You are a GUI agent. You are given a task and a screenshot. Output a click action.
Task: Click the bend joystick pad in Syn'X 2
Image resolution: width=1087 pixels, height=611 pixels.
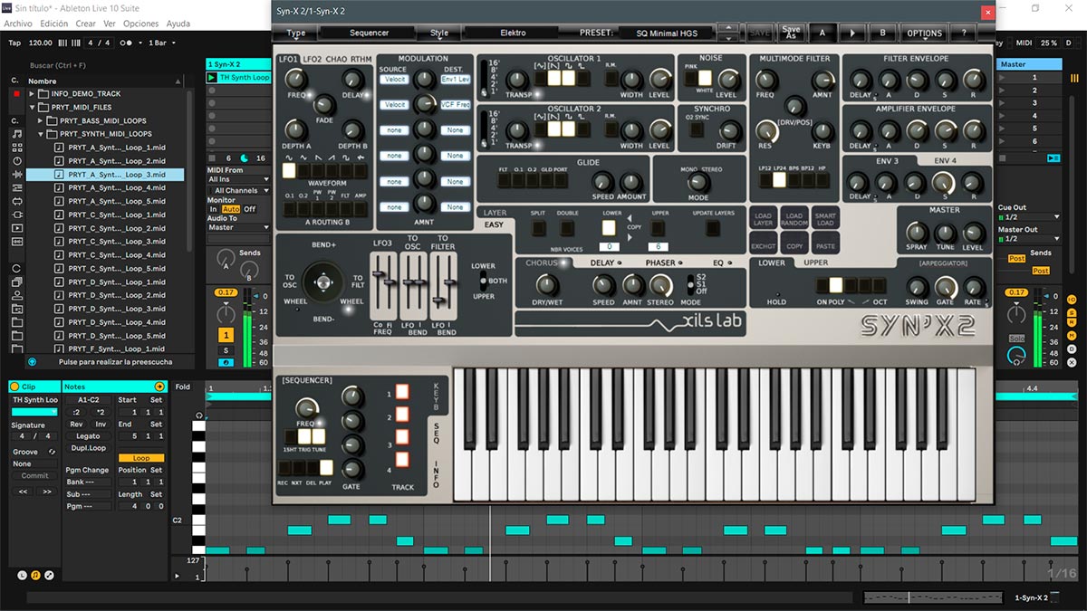click(322, 282)
